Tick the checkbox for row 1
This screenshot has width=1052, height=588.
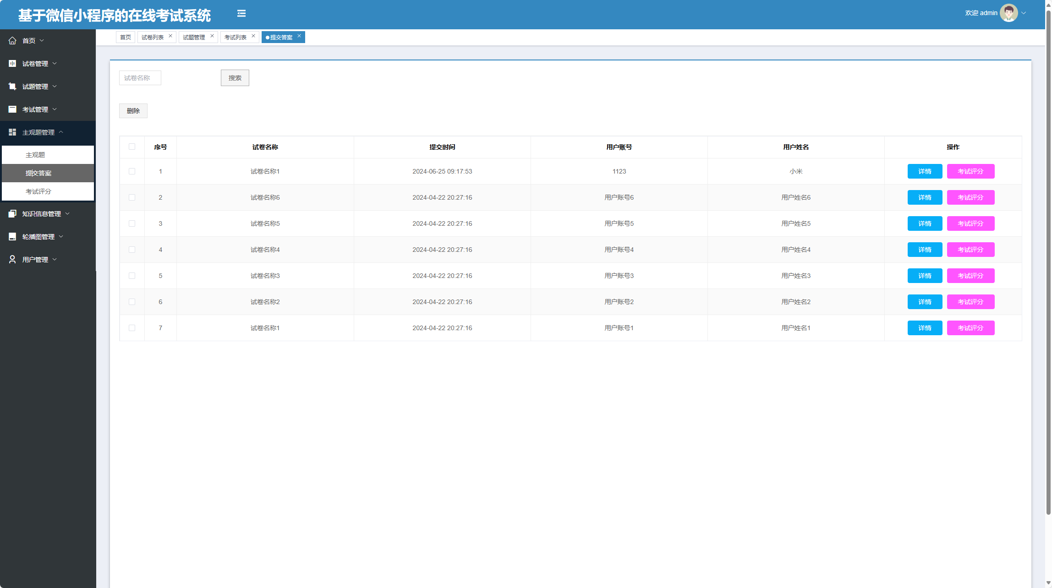point(132,171)
